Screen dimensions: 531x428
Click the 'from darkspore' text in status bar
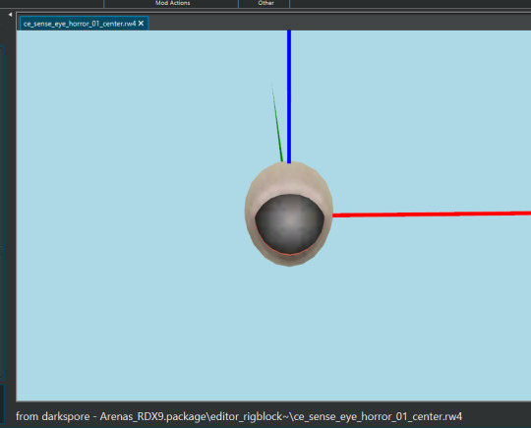[52, 416]
